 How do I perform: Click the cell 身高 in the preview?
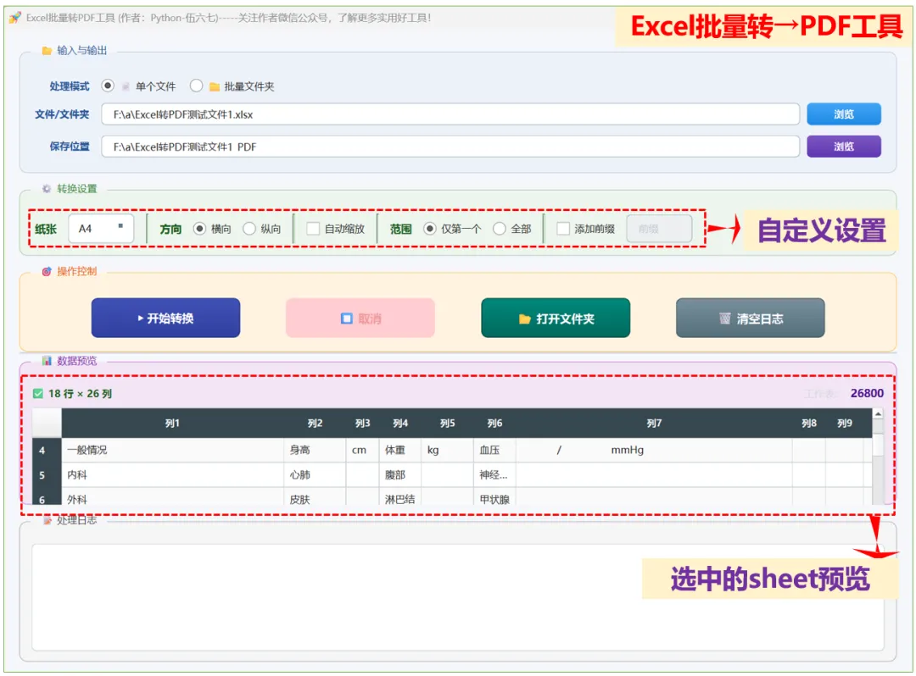click(x=315, y=451)
